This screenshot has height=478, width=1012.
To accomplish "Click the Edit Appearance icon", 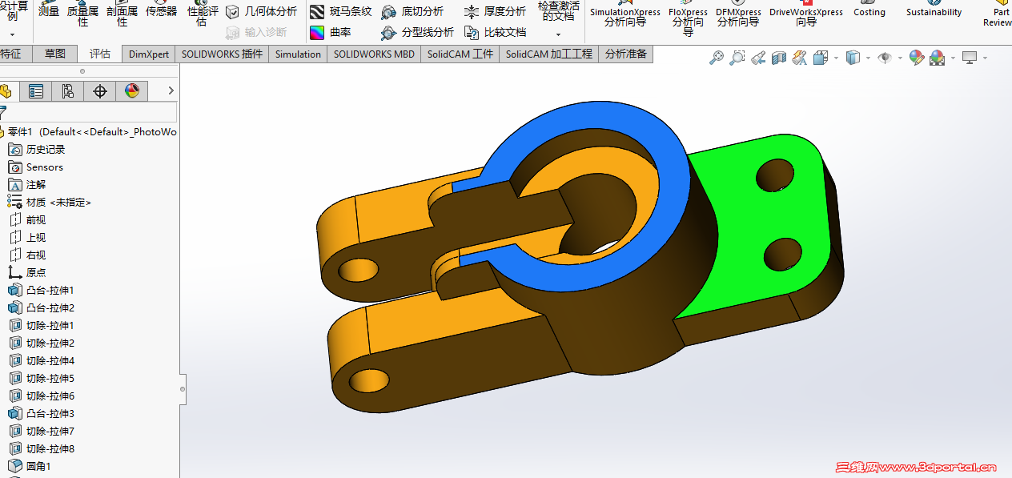I will pos(917,58).
